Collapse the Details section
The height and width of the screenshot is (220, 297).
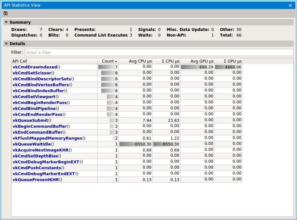coord(6,44)
